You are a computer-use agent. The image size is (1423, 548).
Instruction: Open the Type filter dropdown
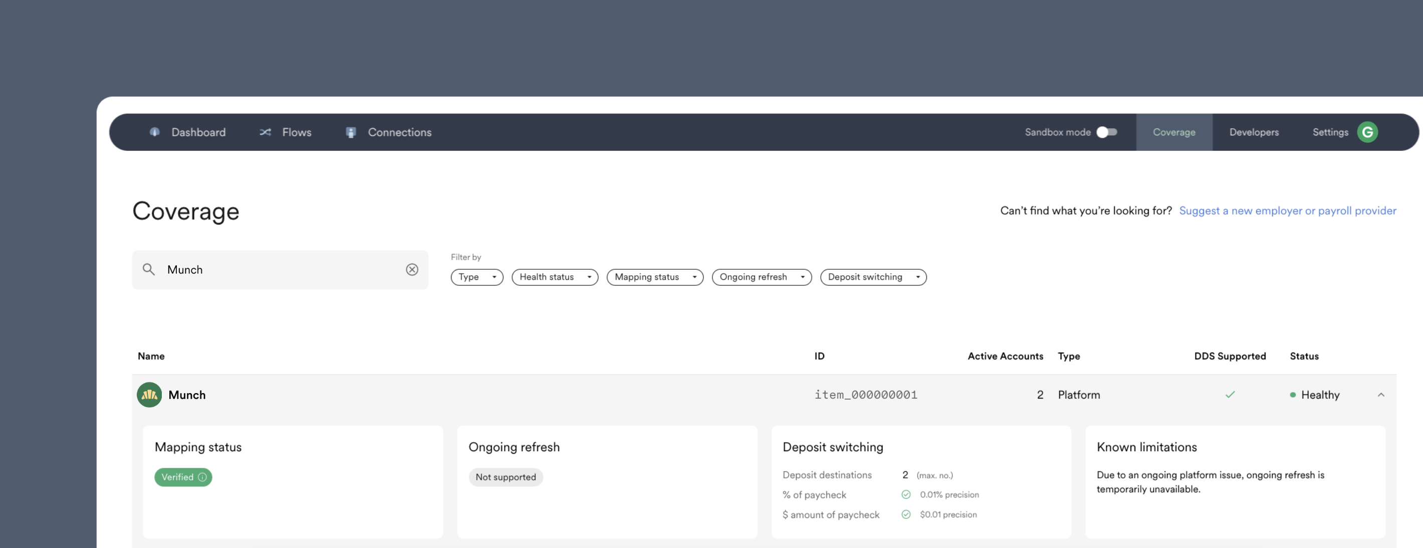[x=477, y=277]
